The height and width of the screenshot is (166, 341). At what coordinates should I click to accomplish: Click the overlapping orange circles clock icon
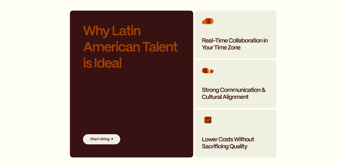point(208,21)
